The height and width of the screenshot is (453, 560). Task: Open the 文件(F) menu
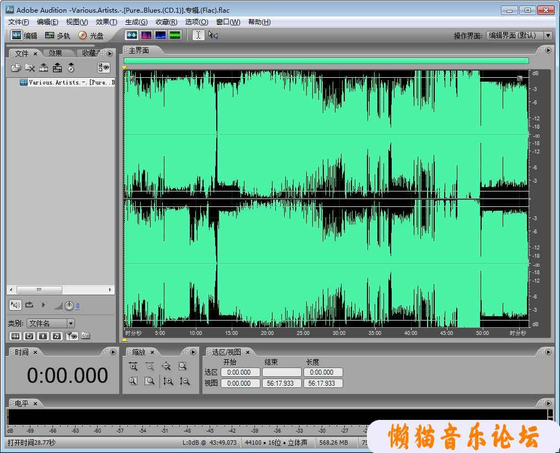19,22
